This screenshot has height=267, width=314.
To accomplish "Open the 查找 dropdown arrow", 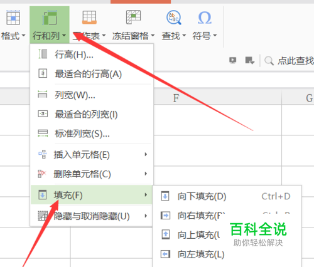I will coord(184,35).
